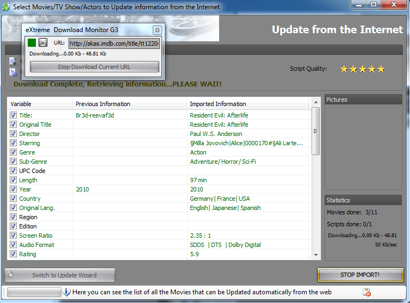This screenshot has height=303, width=410.
Task: Uncheck the Edition checkbox
Action: pos(13,226)
